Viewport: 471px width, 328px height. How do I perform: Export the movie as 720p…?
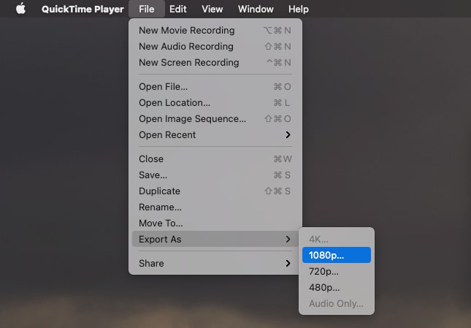coord(337,272)
